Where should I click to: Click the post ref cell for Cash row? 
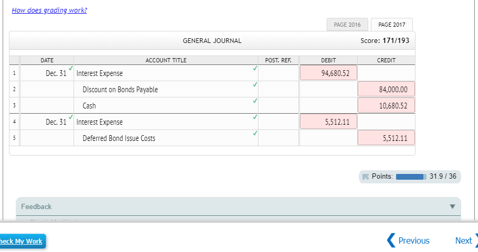click(278, 105)
